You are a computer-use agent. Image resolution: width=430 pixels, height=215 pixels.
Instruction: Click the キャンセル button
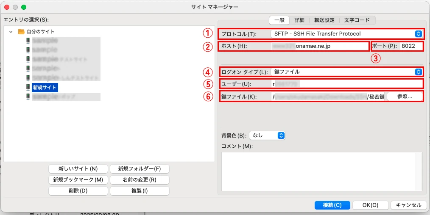tap(408, 205)
